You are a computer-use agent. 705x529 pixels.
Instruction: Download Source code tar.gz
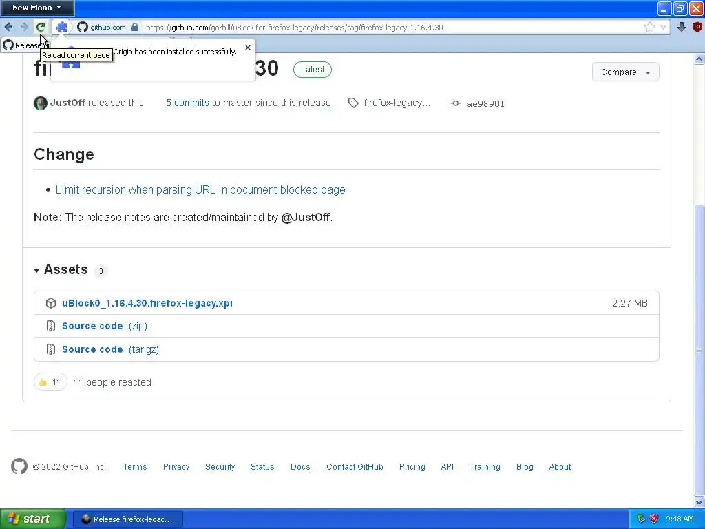[x=111, y=349]
